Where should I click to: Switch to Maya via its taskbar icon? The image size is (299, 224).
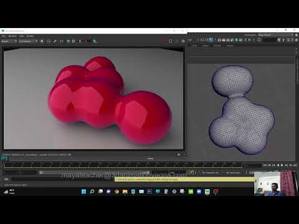pyautogui.click(x=207, y=192)
